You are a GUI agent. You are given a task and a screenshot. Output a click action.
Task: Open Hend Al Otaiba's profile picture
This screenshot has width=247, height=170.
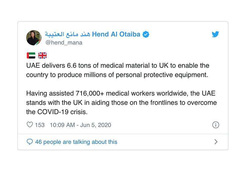tap(34, 38)
